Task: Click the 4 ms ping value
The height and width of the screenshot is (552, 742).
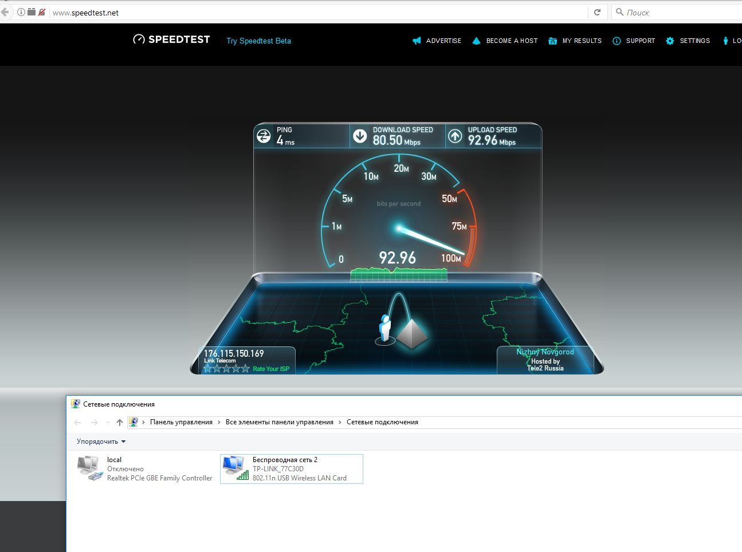Action: click(285, 140)
